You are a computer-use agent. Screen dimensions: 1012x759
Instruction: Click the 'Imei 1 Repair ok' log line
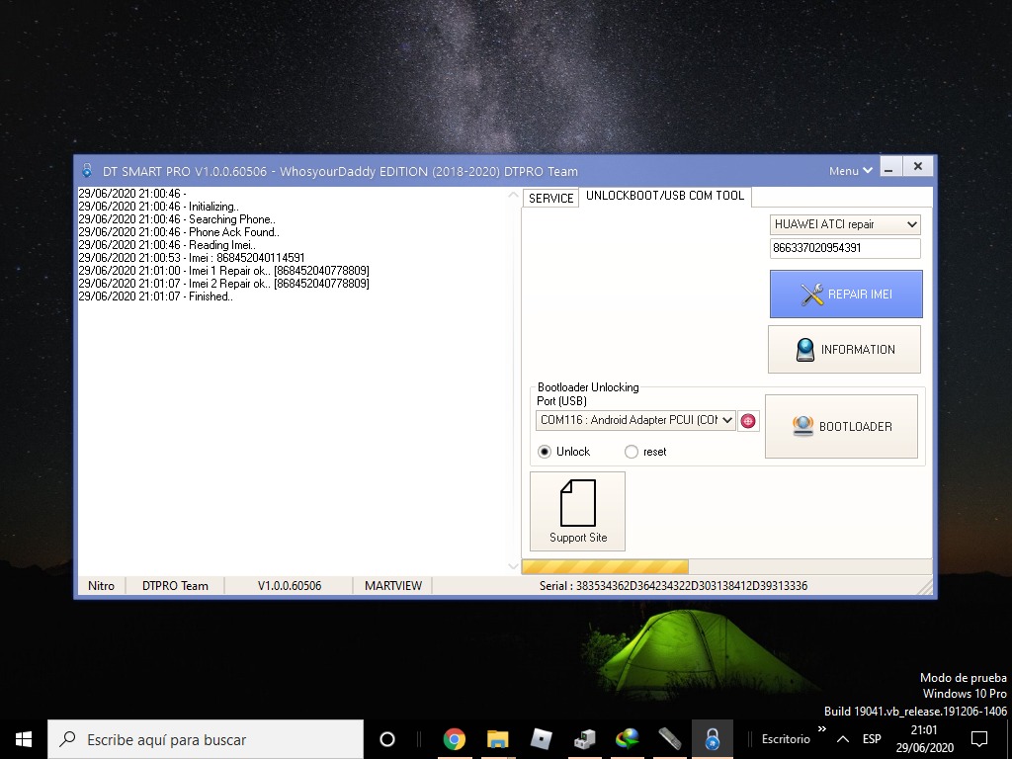click(224, 271)
